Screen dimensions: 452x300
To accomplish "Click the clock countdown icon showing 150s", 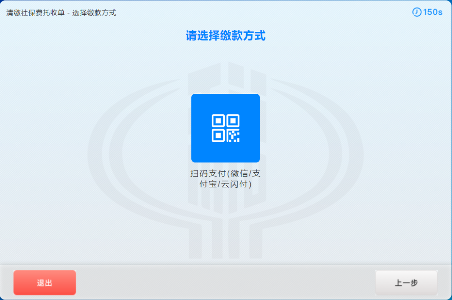I will point(416,13).
